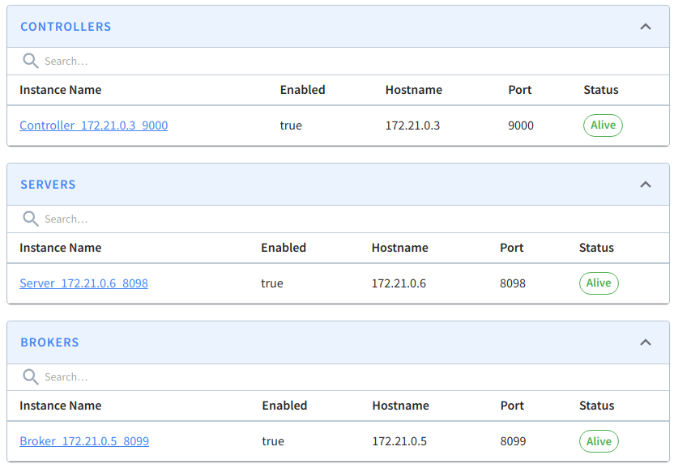Focus the Servers search field

coord(338,219)
